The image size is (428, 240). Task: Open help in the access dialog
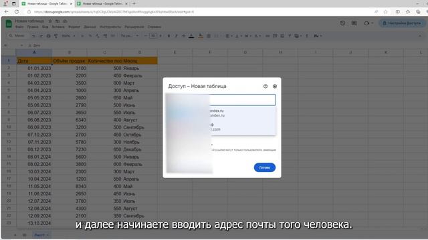[x=265, y=86]
